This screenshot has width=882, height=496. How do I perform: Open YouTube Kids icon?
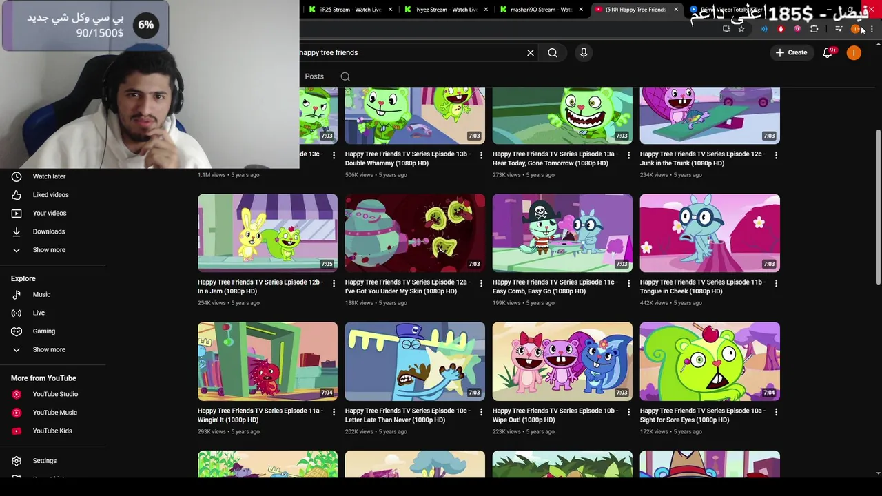[x=17, y=431]
